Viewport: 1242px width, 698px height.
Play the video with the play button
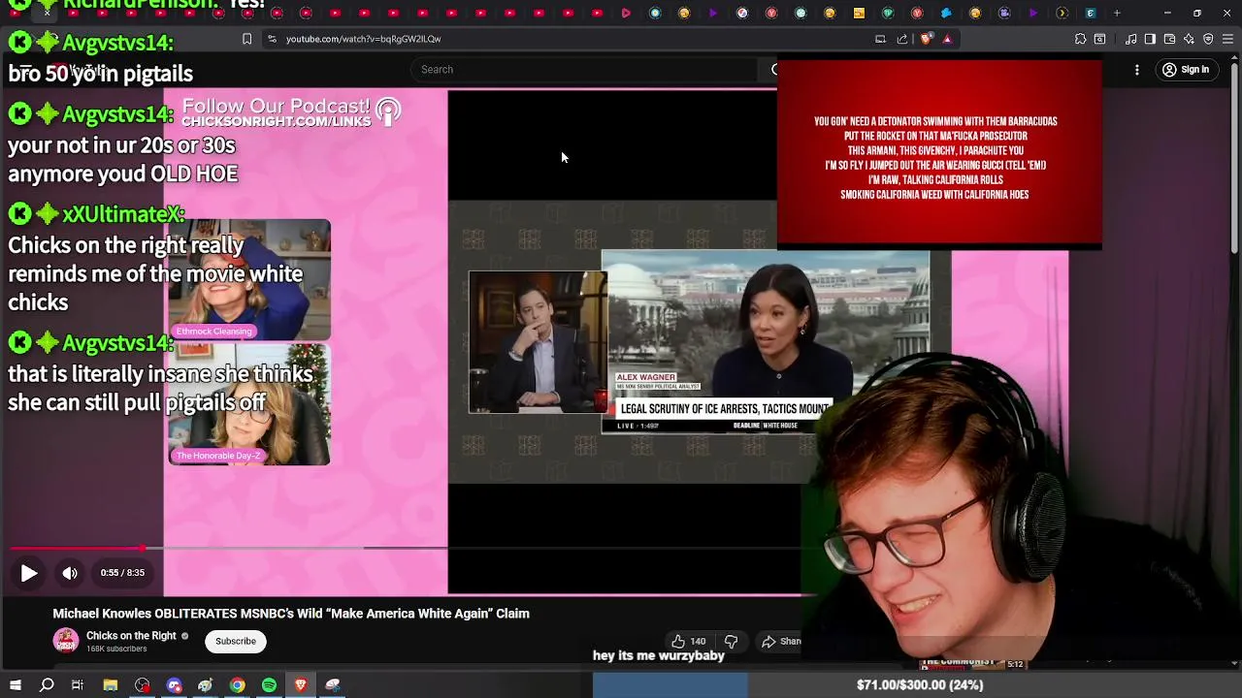point(29,573)
